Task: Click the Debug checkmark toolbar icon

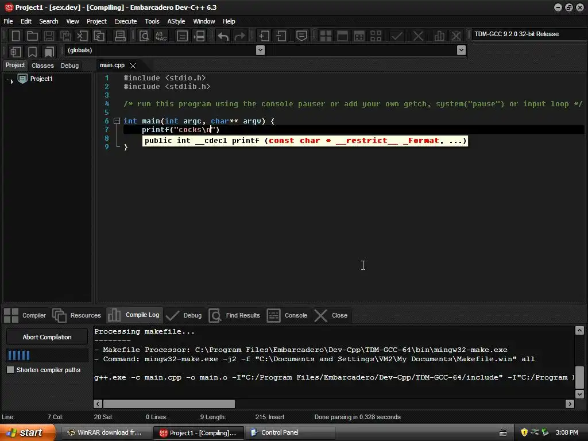Action: [x=397, y=36]
